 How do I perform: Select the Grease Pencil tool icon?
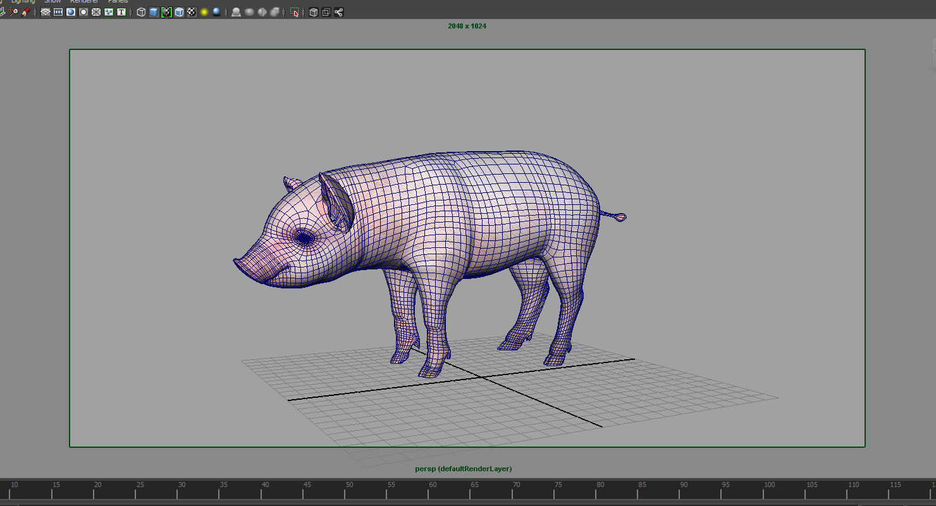click(x=25, y=12)
